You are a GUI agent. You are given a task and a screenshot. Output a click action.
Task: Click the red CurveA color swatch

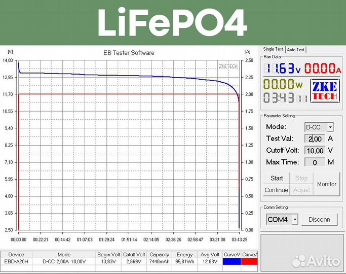click(x=250, y=261)
